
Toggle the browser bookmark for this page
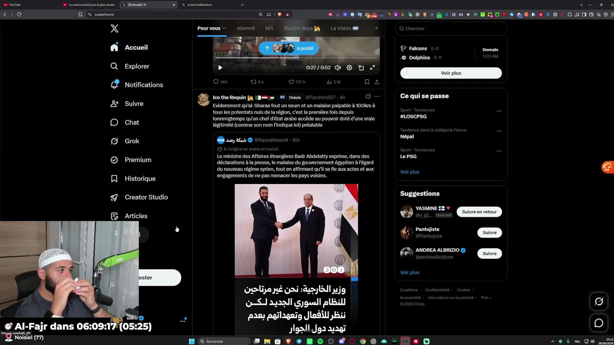tap(80, 14)
